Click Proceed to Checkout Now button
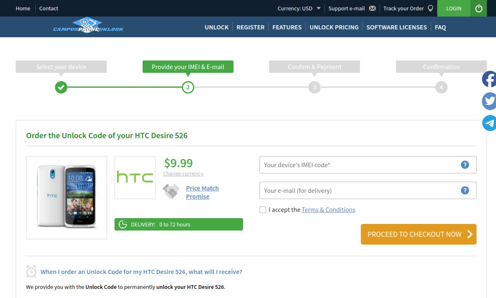Viewport: 496px width, 298px height. tap(418, 234)
